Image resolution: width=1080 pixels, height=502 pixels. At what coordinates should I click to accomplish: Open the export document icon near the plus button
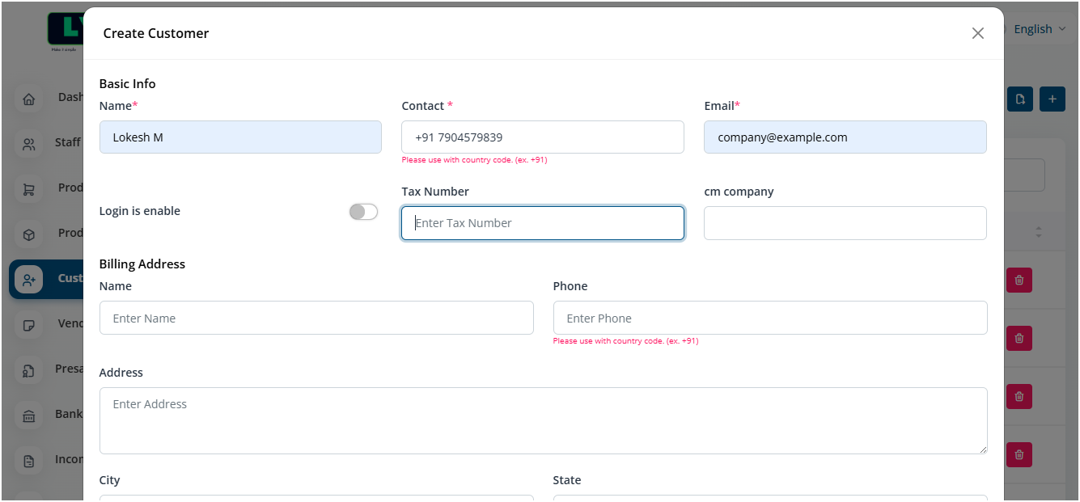[1019, 99]
